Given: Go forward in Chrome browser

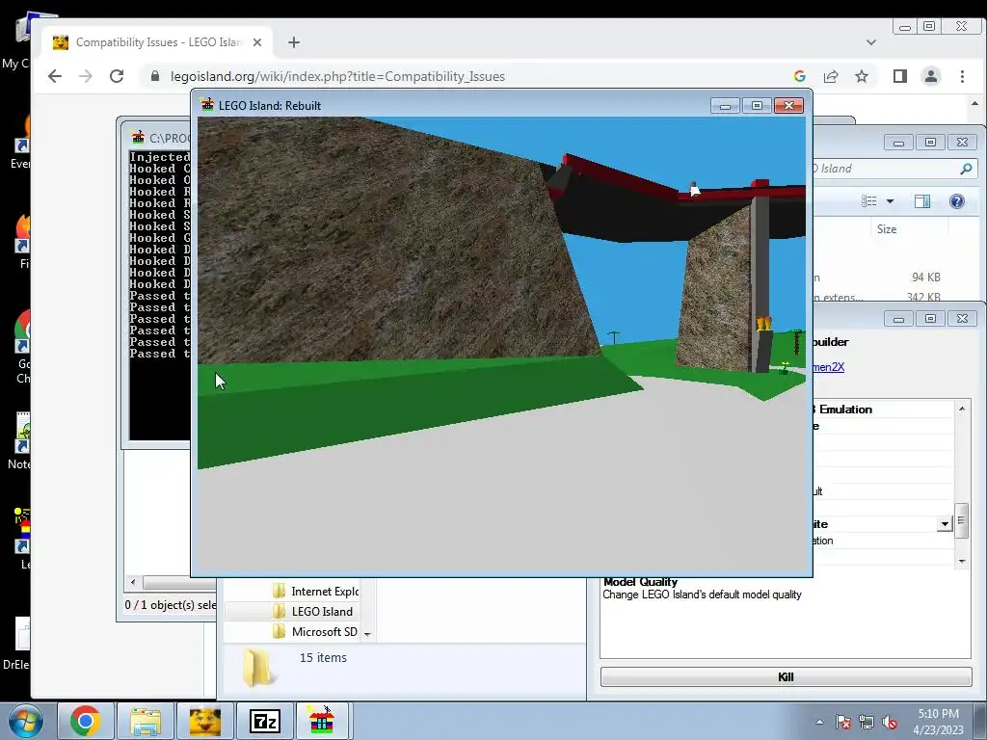Looking at the screenshot, I should click(x=86, y=76).
